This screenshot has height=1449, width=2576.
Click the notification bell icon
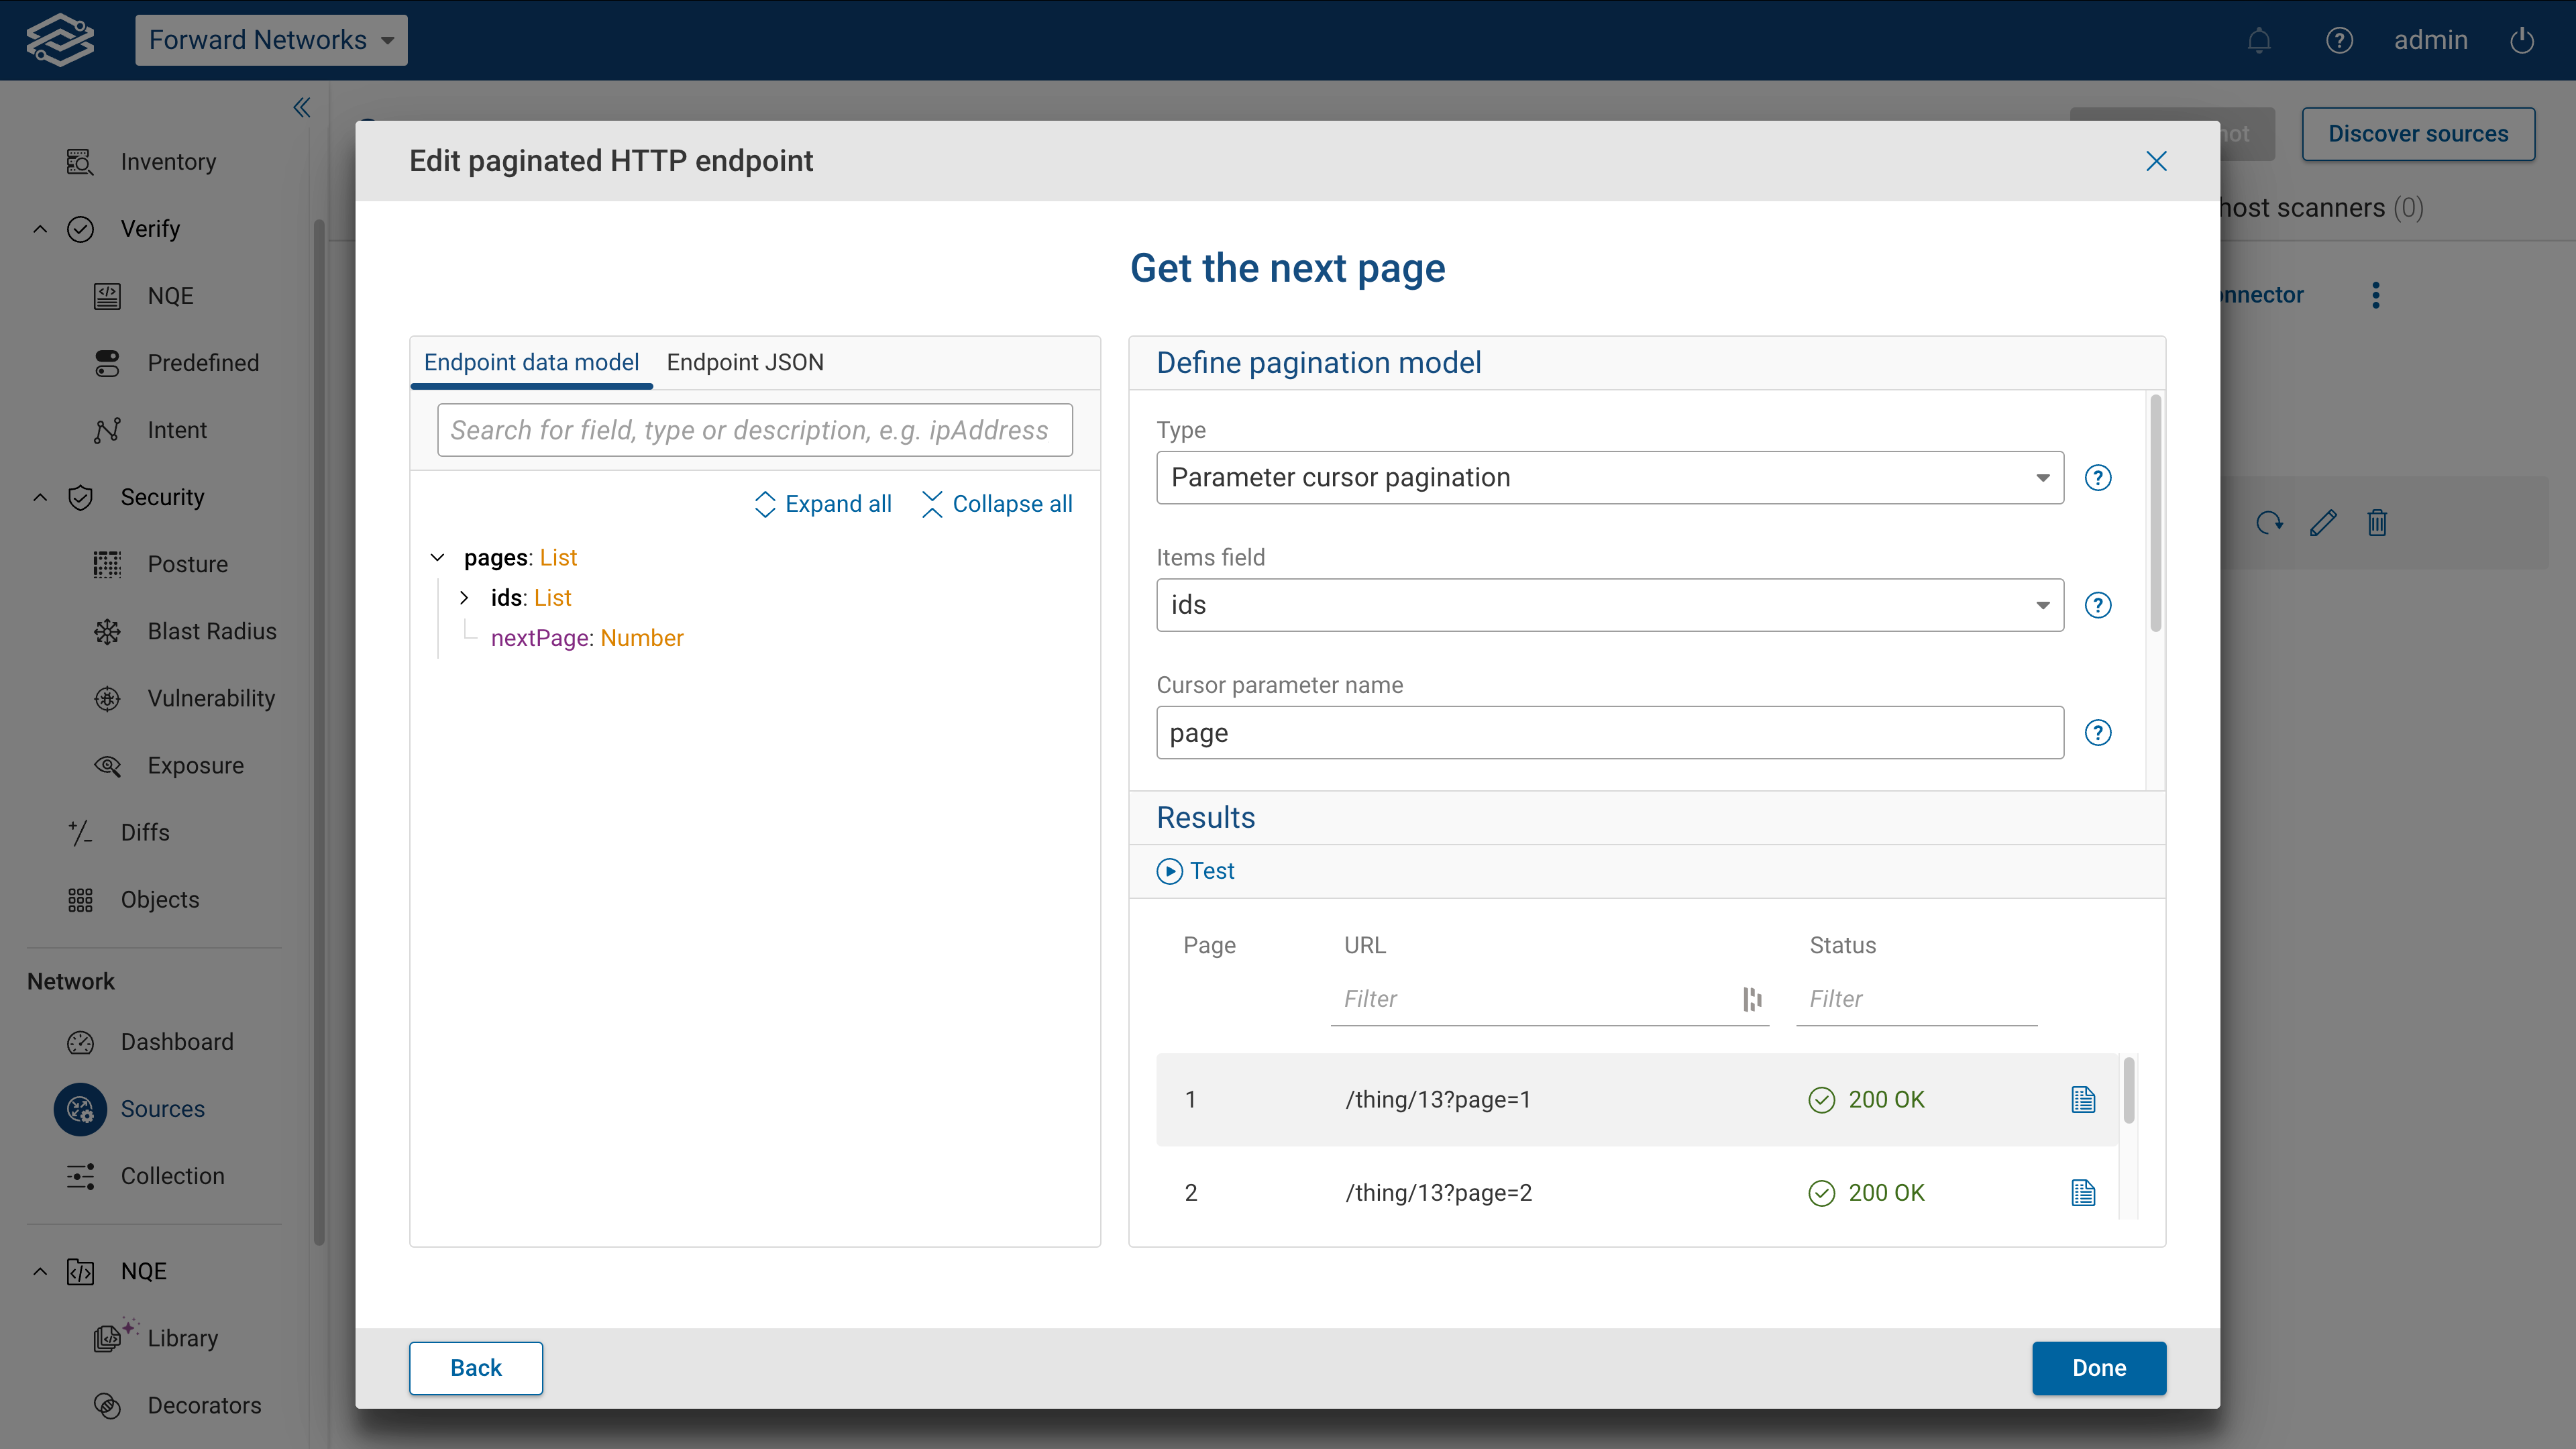pyautogui.click(x=2259, y=40)
